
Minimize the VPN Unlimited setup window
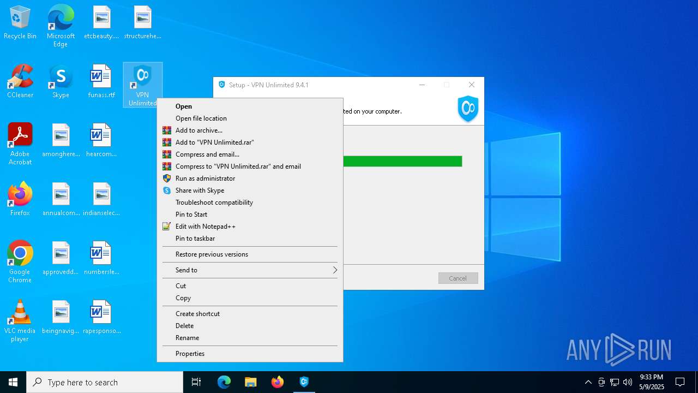pos(422,85)
